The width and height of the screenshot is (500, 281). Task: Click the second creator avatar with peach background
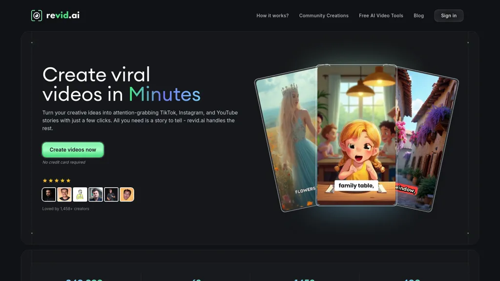pyautogui.click(x=64, y=195)
